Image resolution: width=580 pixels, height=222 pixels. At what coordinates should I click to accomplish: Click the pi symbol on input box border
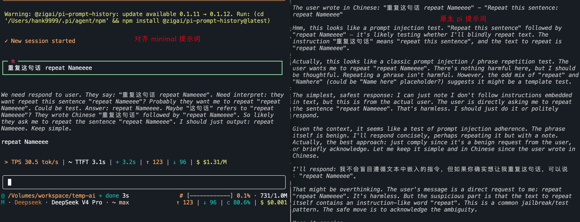[x=13, y=61]
